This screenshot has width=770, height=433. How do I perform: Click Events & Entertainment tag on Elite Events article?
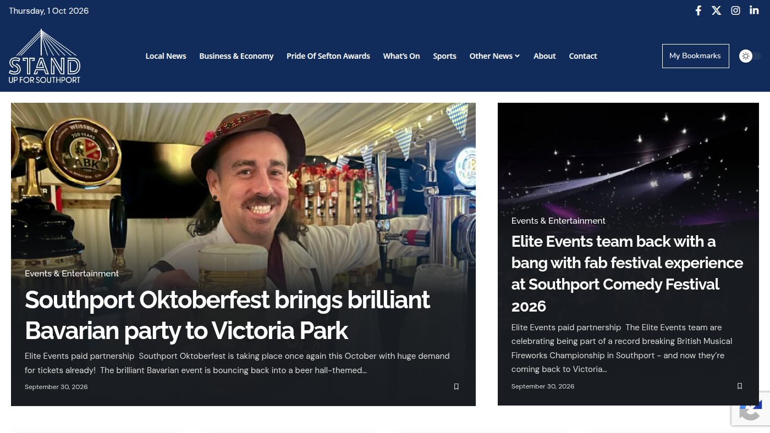point(558,221)
